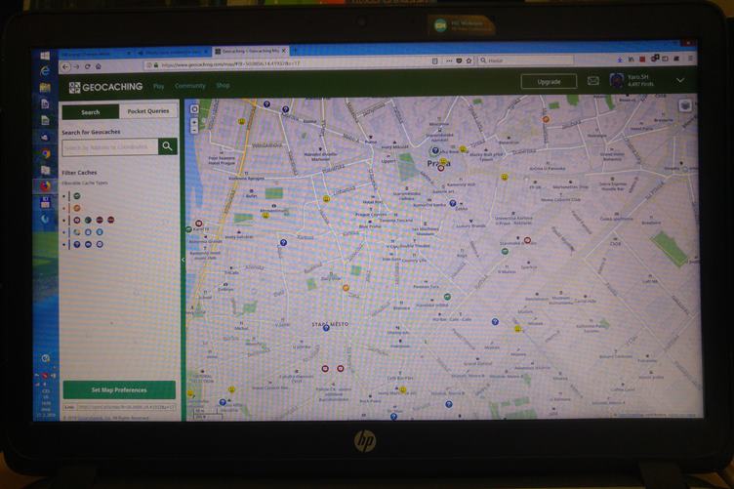Viewport: 734px width, 489px height.
Task: Toggle the orange Multi-cache filter
Action: click(x=77, y=208)
